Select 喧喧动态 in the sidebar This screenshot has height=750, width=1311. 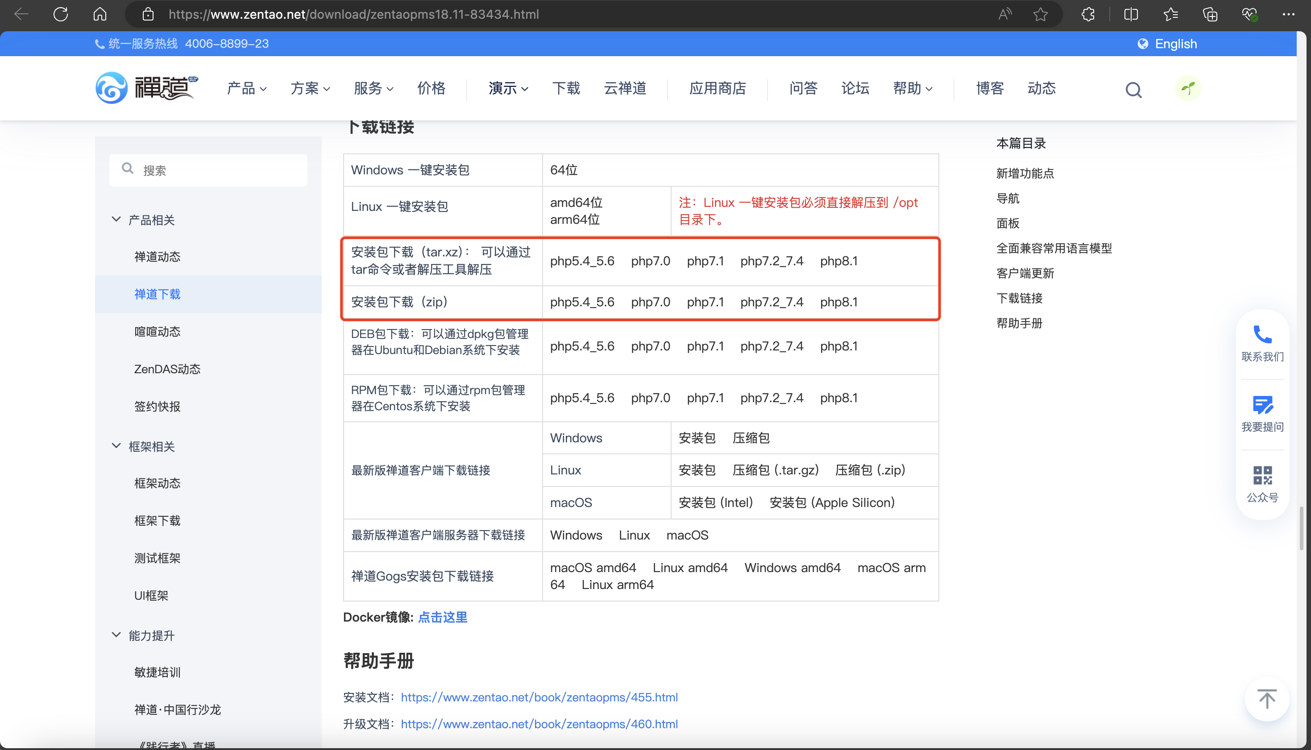[157, 331]
